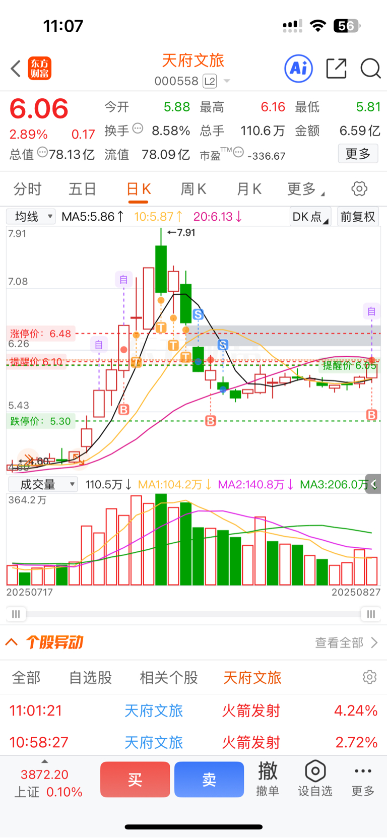Click the blue 卖 button
The image size is (387, 838).
click(x=209, y=780)
